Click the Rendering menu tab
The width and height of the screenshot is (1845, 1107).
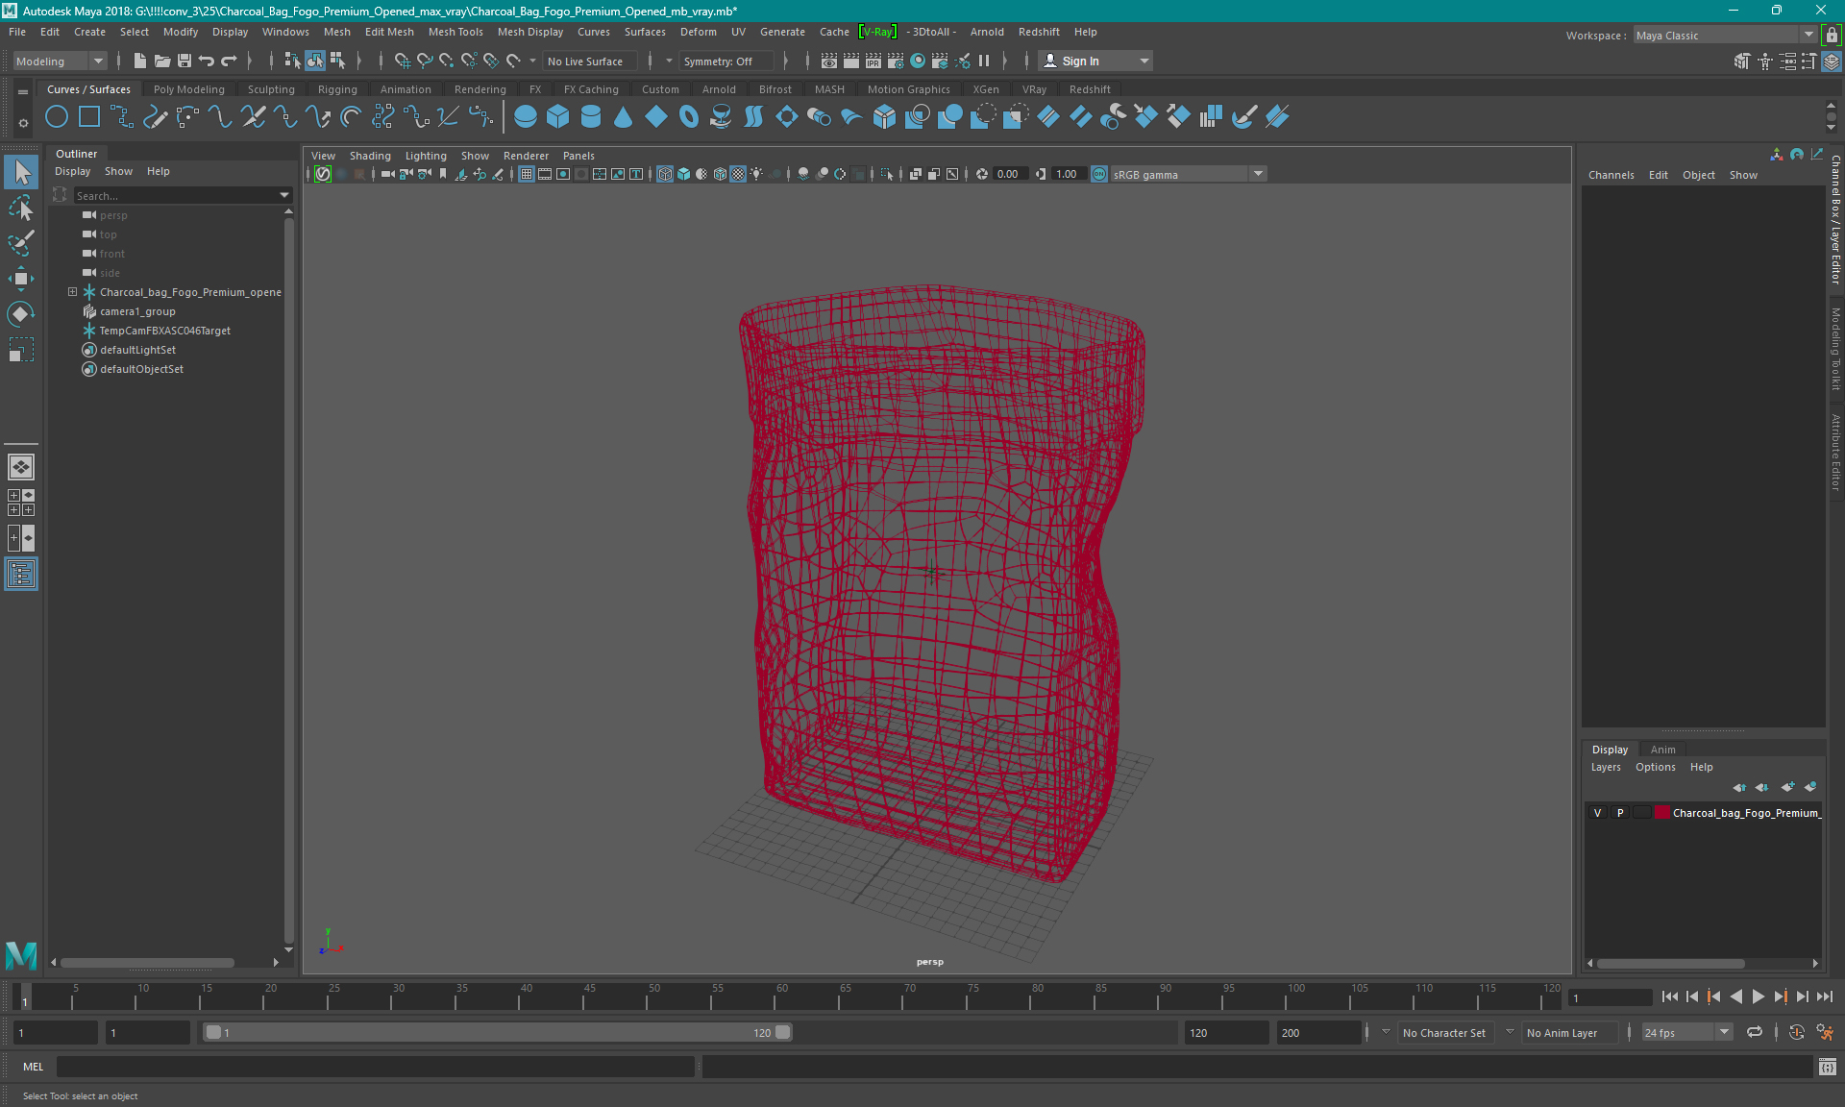(x=481, y=88)
